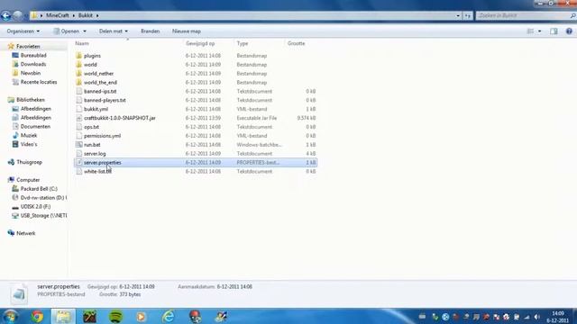The image size is (577, 324).
Task: Open Recente locaties in the sidebar
Action: pos(39,82)
